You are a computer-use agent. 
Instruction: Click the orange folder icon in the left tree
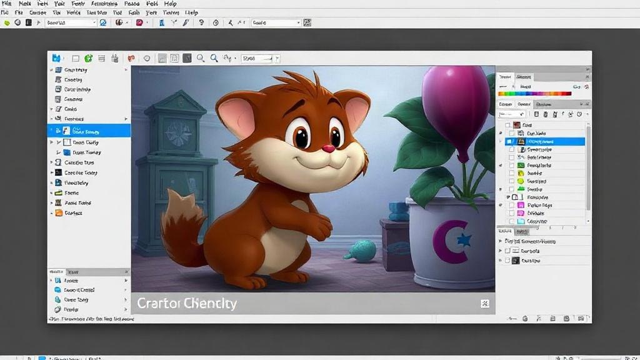point(59,212)
